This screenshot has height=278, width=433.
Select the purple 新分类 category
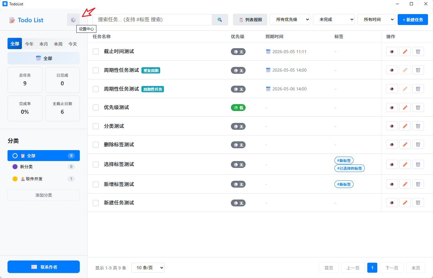pos(43,167)
